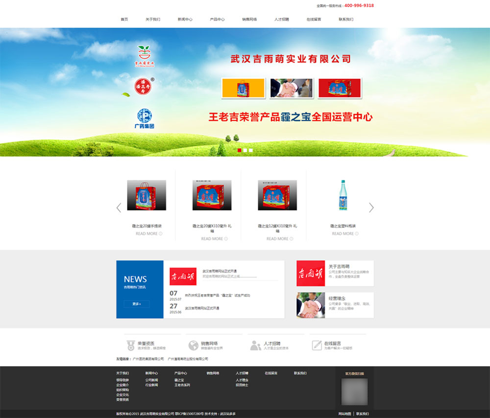
Task: Open the 霸之宝20罐X310毫升 礼箱 product image
Action: 212,195
